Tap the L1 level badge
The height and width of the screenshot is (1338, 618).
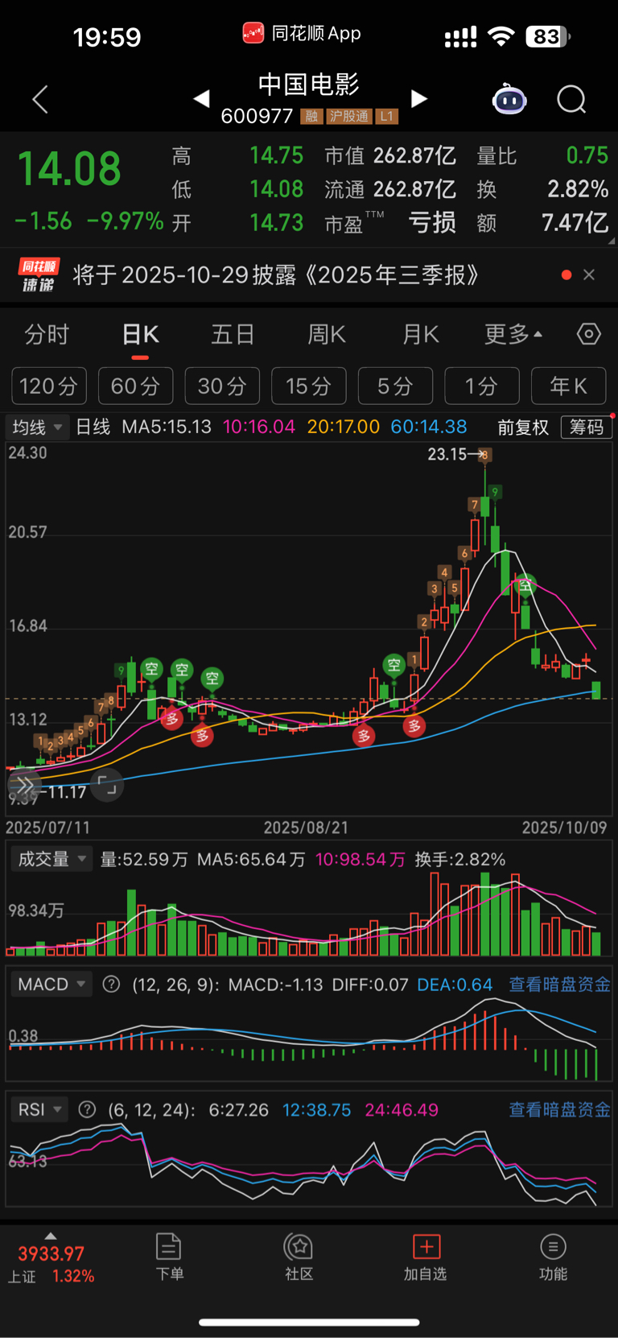(386, 117)
